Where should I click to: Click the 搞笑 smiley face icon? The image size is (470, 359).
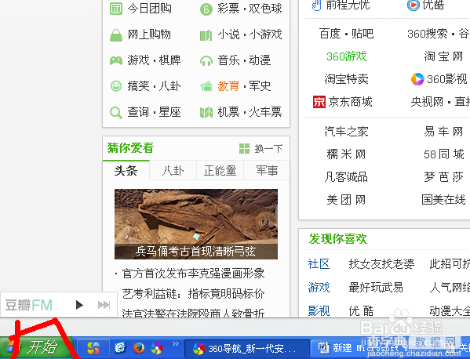click(x=116, y=86)
